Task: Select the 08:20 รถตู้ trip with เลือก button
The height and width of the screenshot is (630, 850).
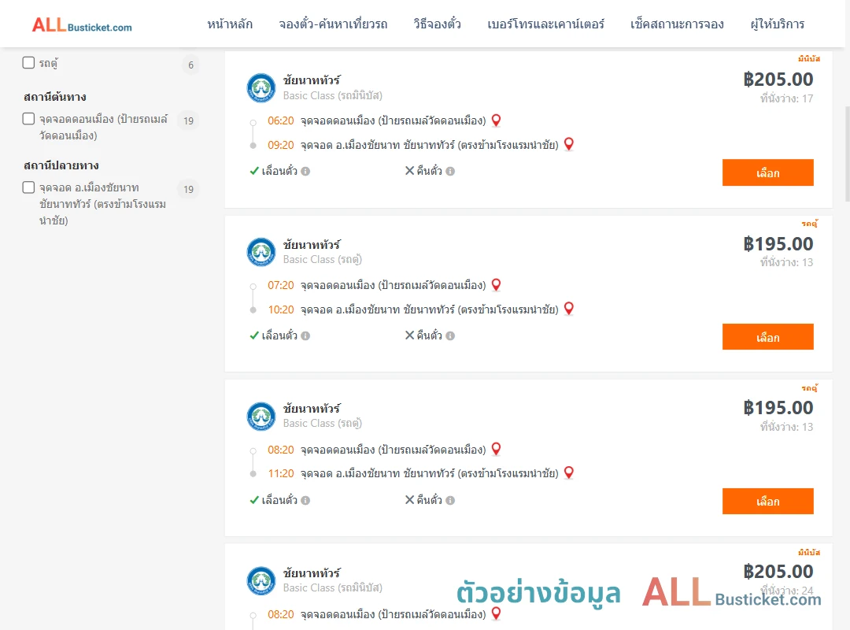Action: (x=767, y=502)
